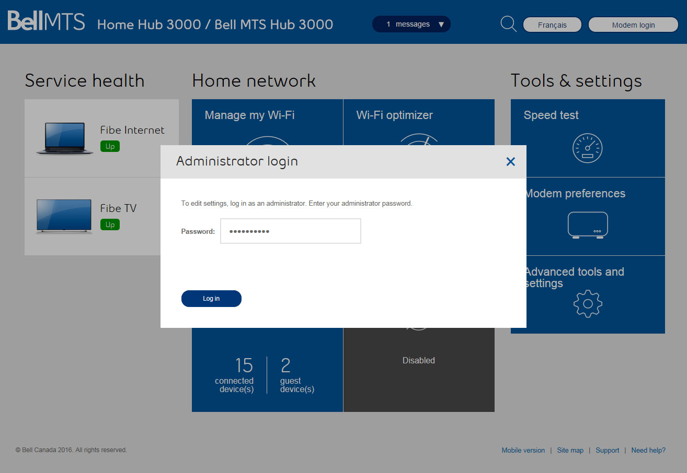687x473 pixels.
Task: Close the Administrator login dialog
Action: tap(511, 162)
